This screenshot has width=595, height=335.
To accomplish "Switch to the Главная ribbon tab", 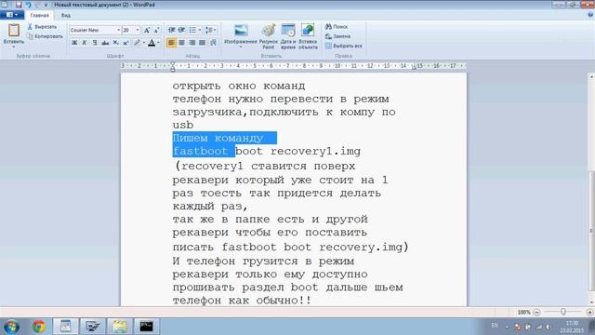I will 39,15.
